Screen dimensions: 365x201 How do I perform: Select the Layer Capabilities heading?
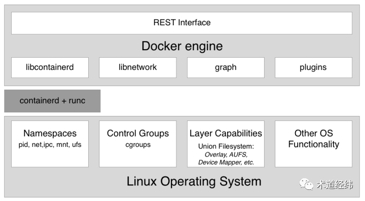[x=226, y=133]
